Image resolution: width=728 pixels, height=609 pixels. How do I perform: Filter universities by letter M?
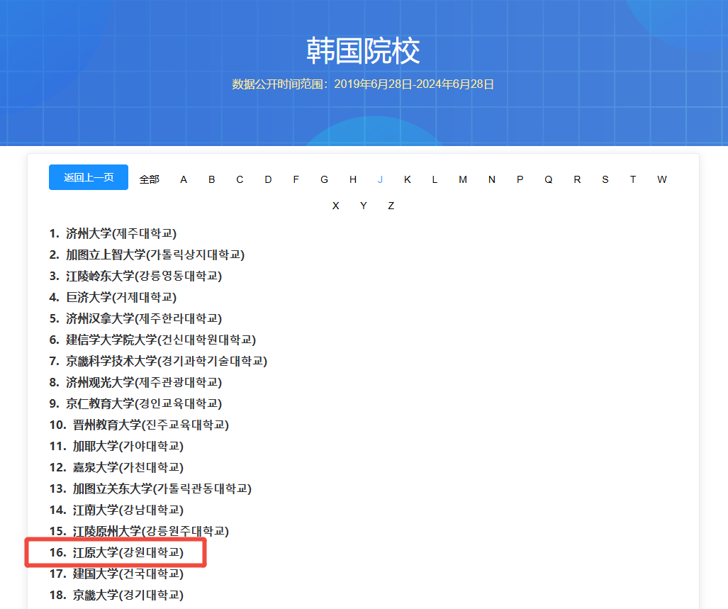(463, 179)
